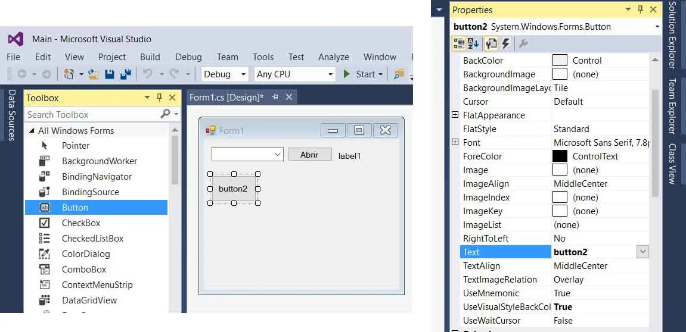Click the Property Pages wrench icon
Viewport: 686px width, 332px height.
point(523,43)
